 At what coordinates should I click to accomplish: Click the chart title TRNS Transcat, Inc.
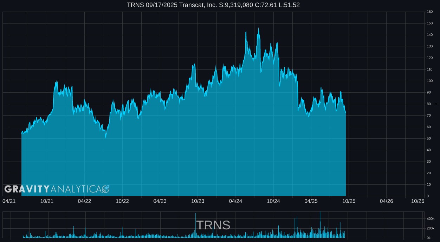[x=213, y=5]
